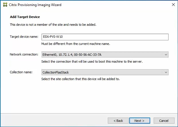This screenshot has height=127, width=178.
Task: Click the Citrix Provisioning logo icon
Action: tap(5, 5)
